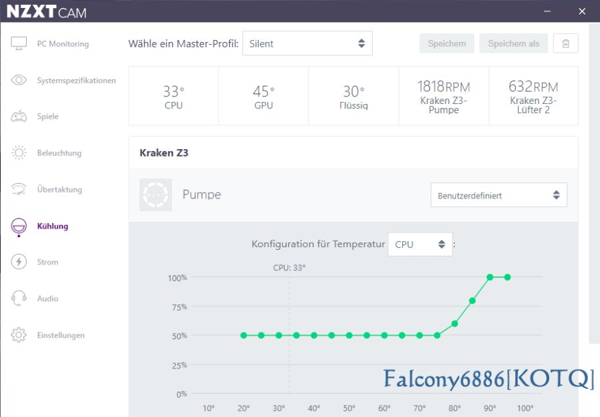Click the 45° GPU temperature tile
Image resolution: width=600 pixels, height=417 pixels.
(263, 96)
